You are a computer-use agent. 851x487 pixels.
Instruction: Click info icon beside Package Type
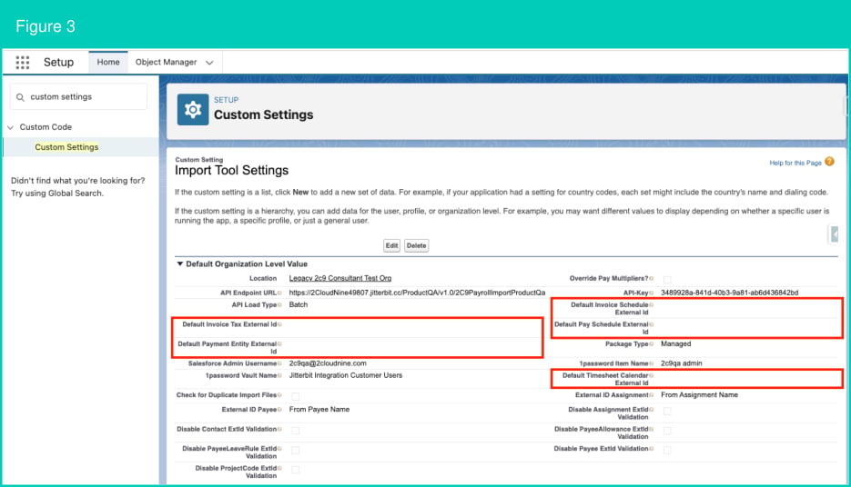pos(652,344)
